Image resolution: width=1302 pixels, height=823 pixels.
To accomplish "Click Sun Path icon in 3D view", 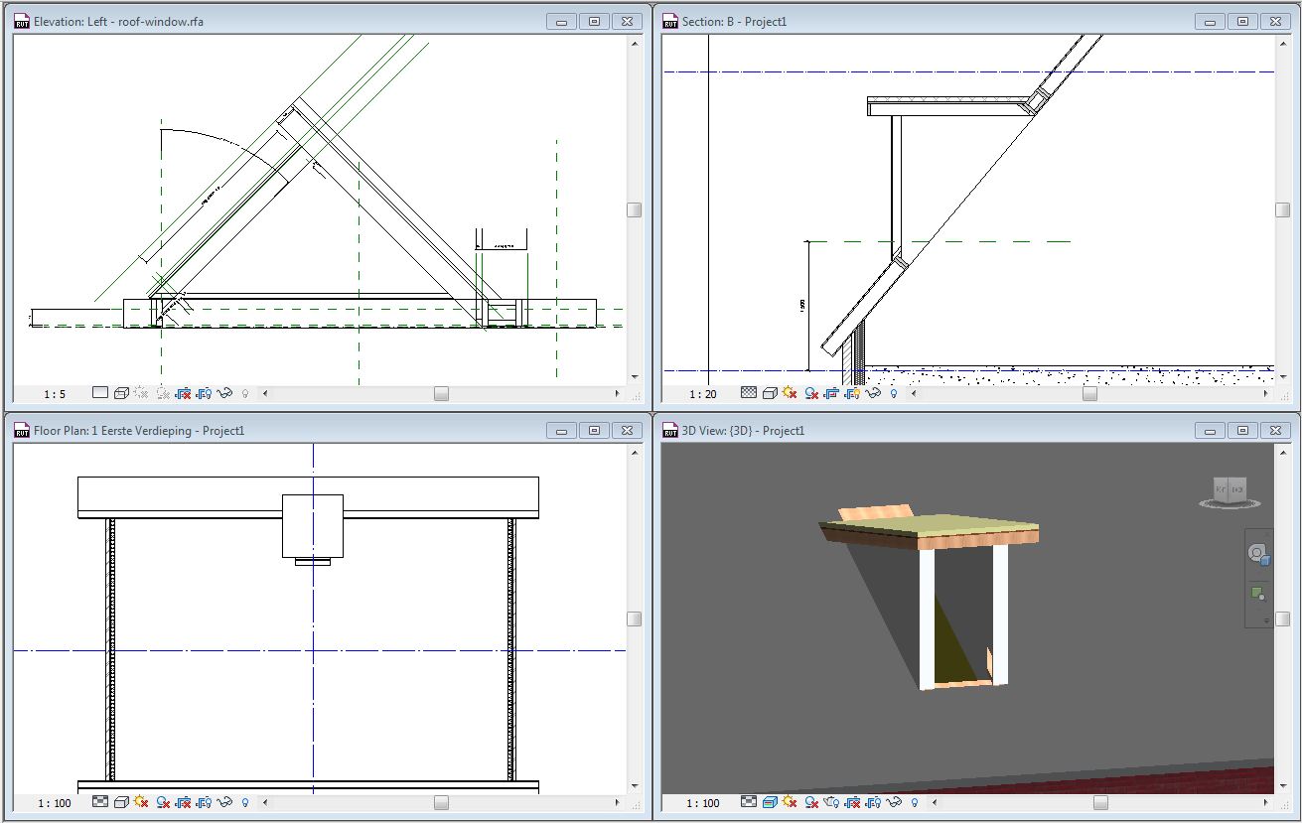I will (791, 802).
